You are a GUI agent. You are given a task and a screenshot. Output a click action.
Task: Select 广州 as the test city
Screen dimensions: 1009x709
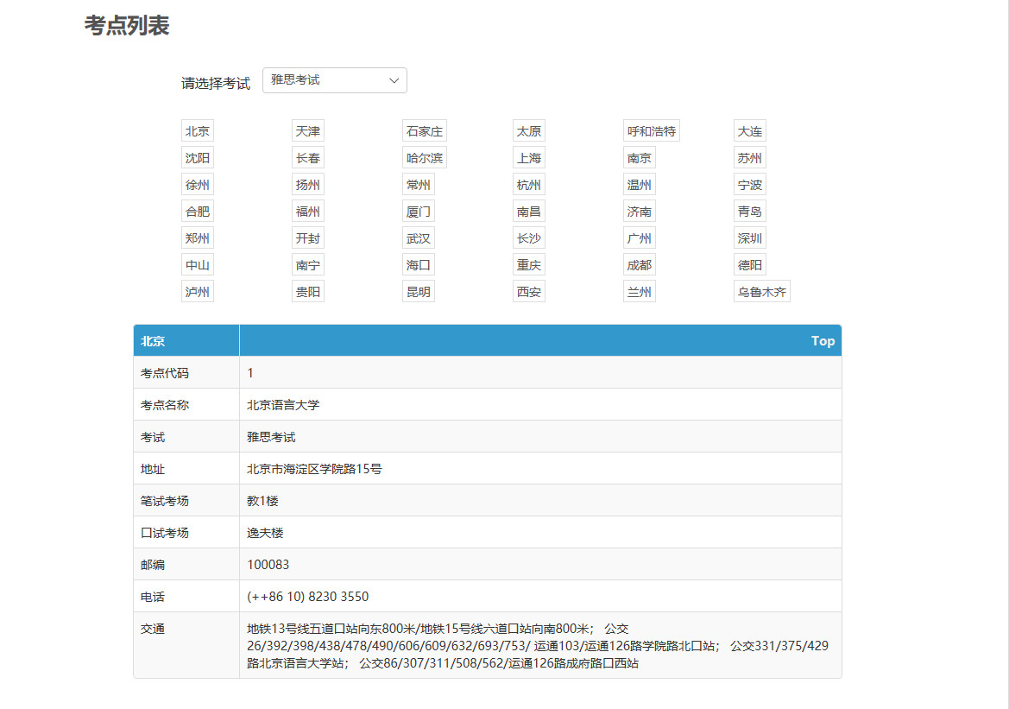tap(639, 237)
